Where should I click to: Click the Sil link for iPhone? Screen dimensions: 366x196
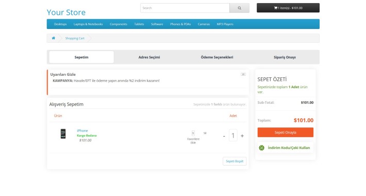click(205, 133)
